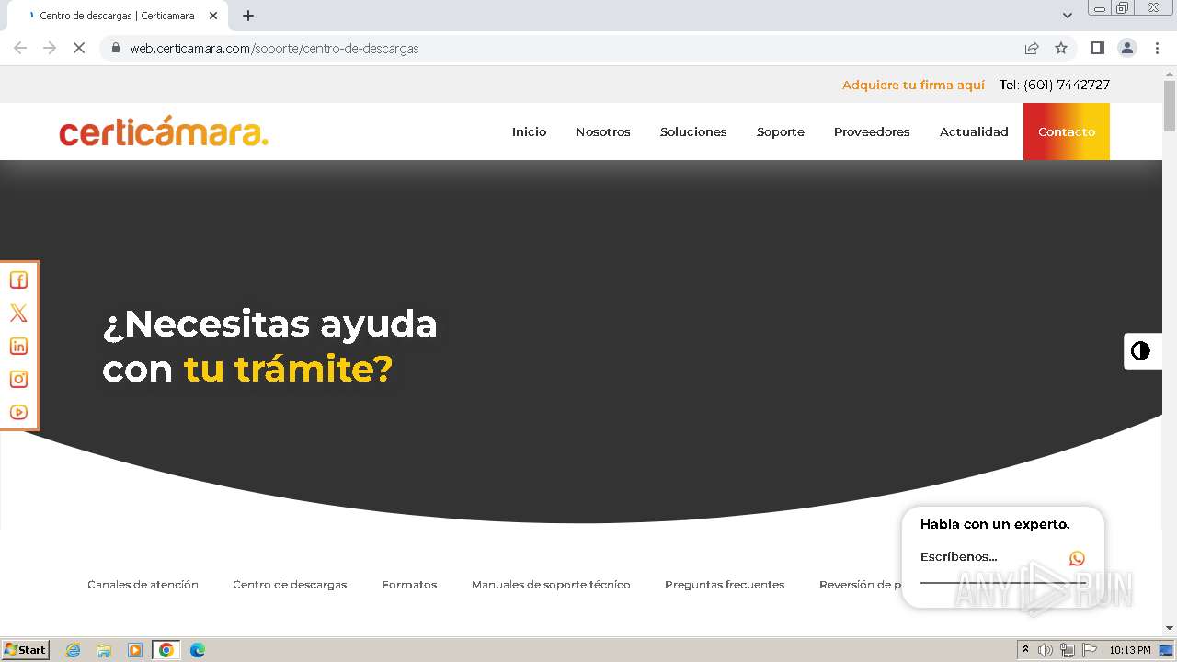Open Preguntas frecuentes link
Screen dimensions: 1177x662
pos(725,585)
